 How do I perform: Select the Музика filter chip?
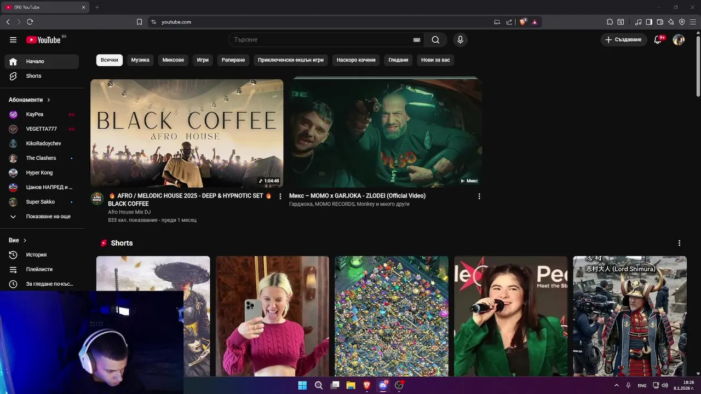click(140, 60)
